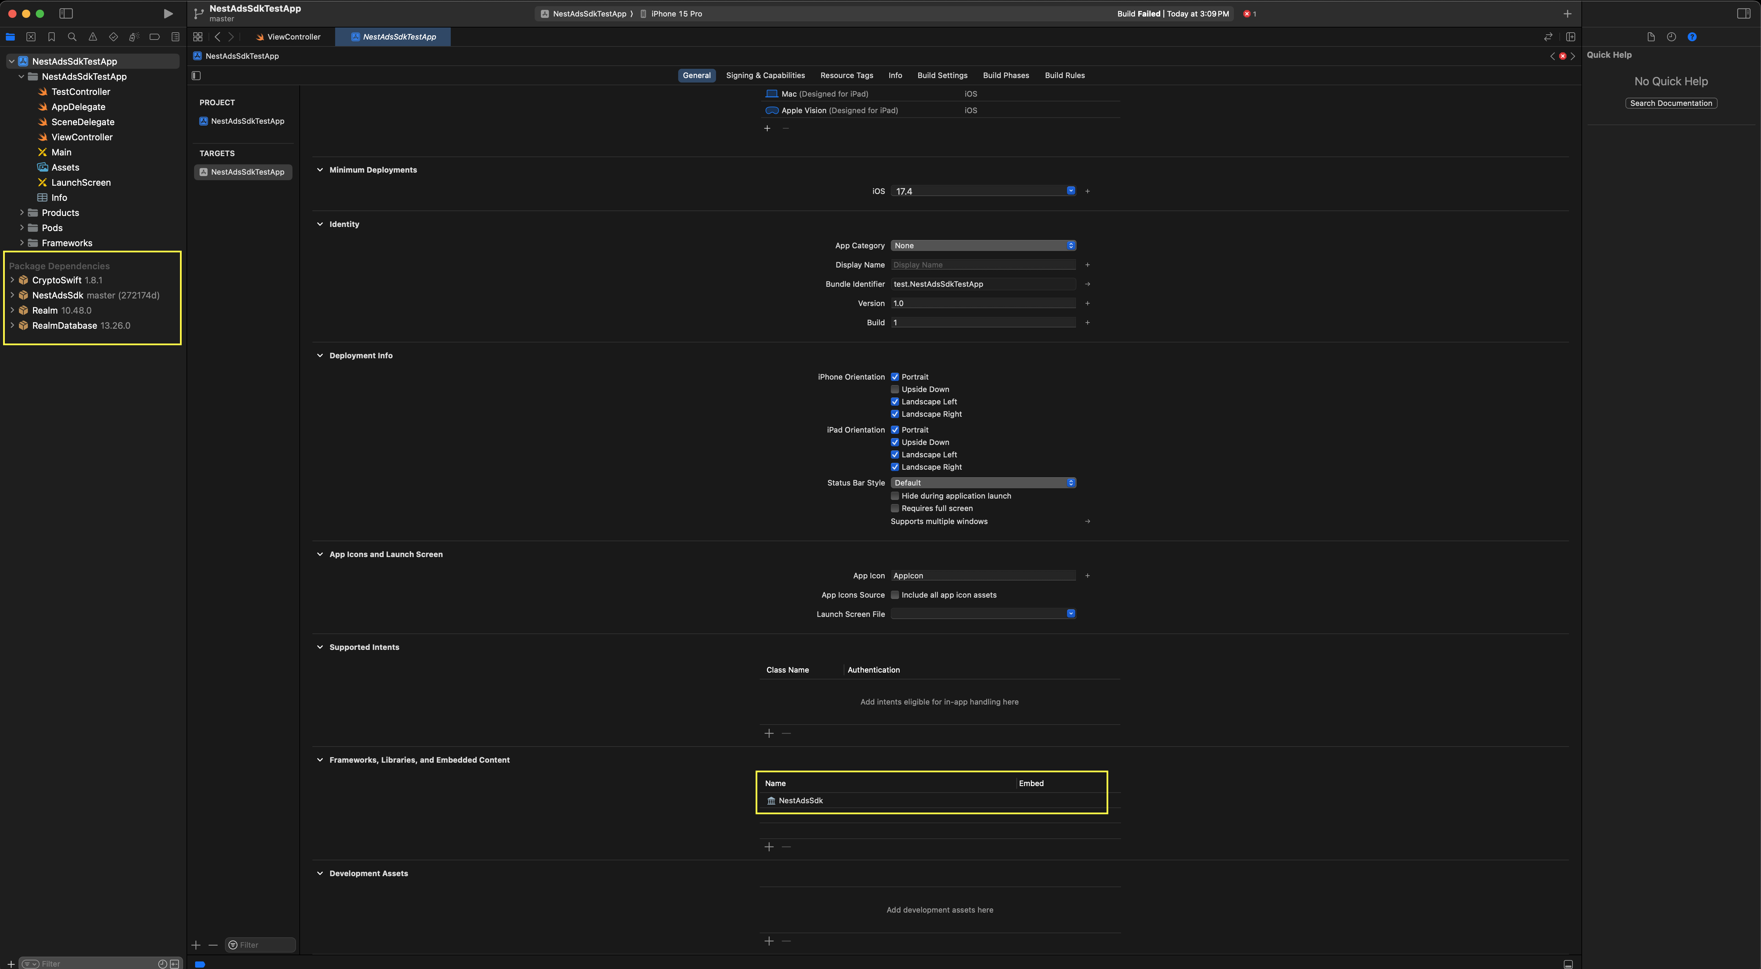Open the source control navigator icon
The height and width of the screenshot is (969, 1761).
pyautogui.click(x=31, y=37)
